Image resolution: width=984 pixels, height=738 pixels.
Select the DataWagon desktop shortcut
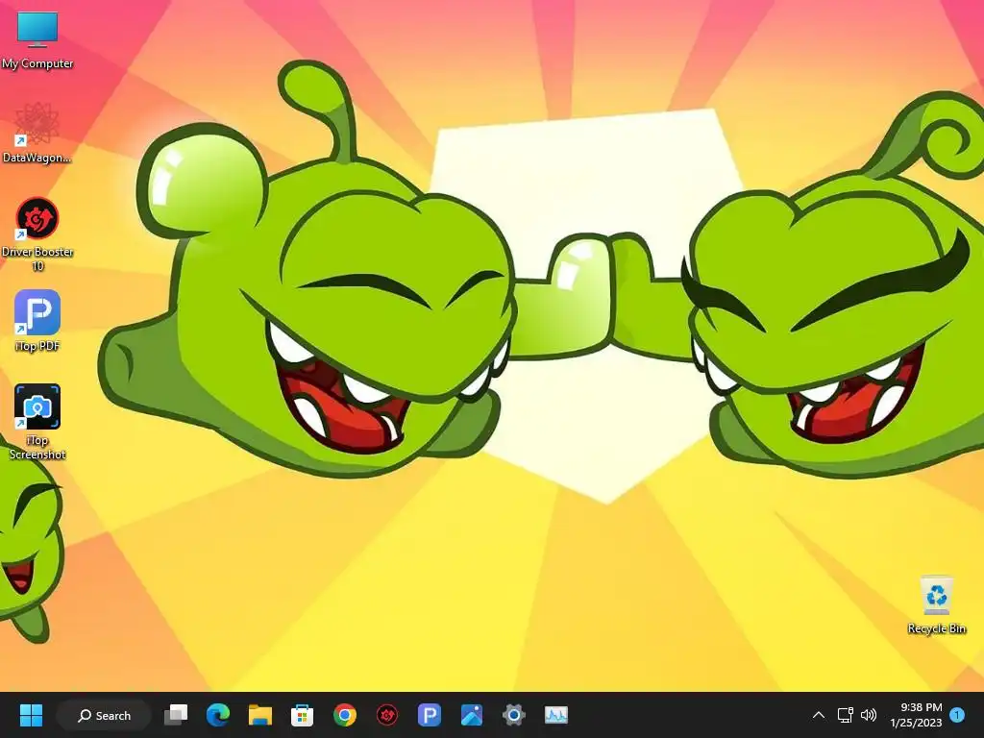tap(37, 133)
